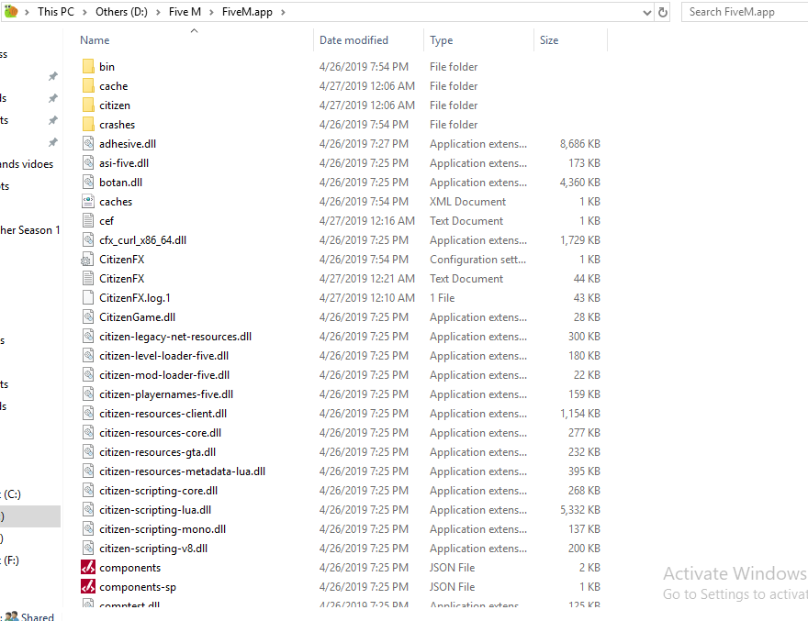Expand the chevron after Five M breadcrumb
This screenshot has height=621, width=808.
[212, 12]
